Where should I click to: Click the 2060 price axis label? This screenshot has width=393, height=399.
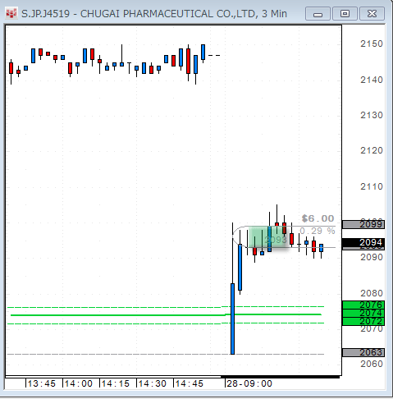[372, 364]
